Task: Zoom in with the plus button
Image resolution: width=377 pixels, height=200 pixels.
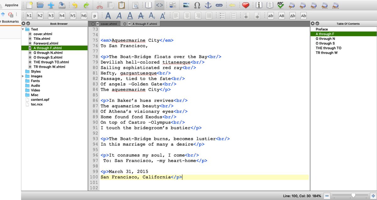Action: pyautogui.click(x=373, y=196)
